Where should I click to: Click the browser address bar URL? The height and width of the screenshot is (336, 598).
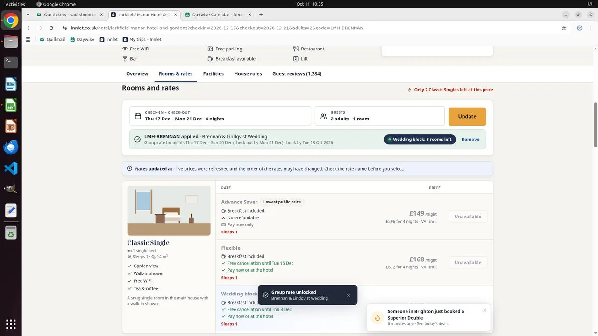click(217, 28)
